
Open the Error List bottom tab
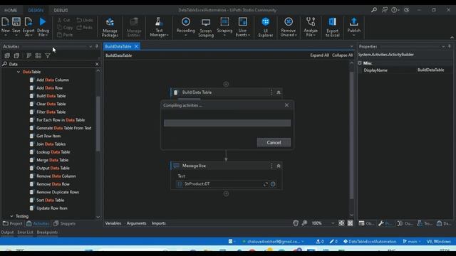[x=26, y=233]
